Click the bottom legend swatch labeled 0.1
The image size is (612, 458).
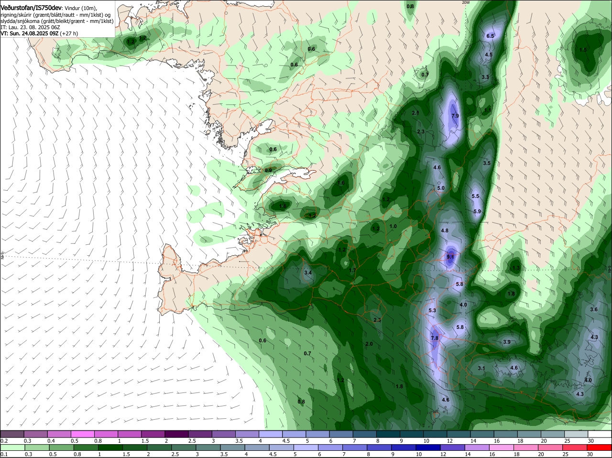click(12, 447)
